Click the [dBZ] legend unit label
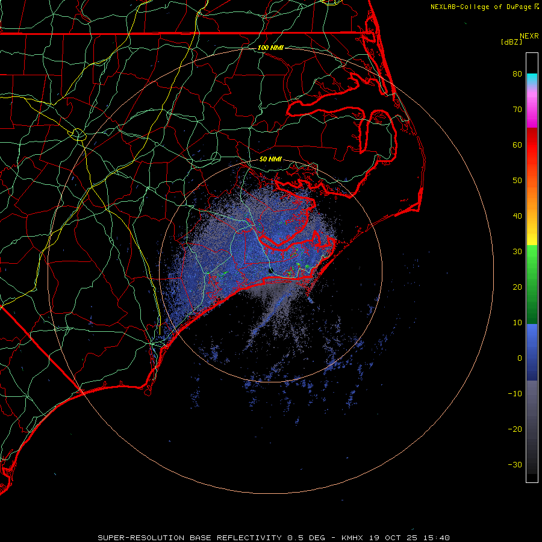The width and height of the screenshot is (542, 542). (511, 42)
